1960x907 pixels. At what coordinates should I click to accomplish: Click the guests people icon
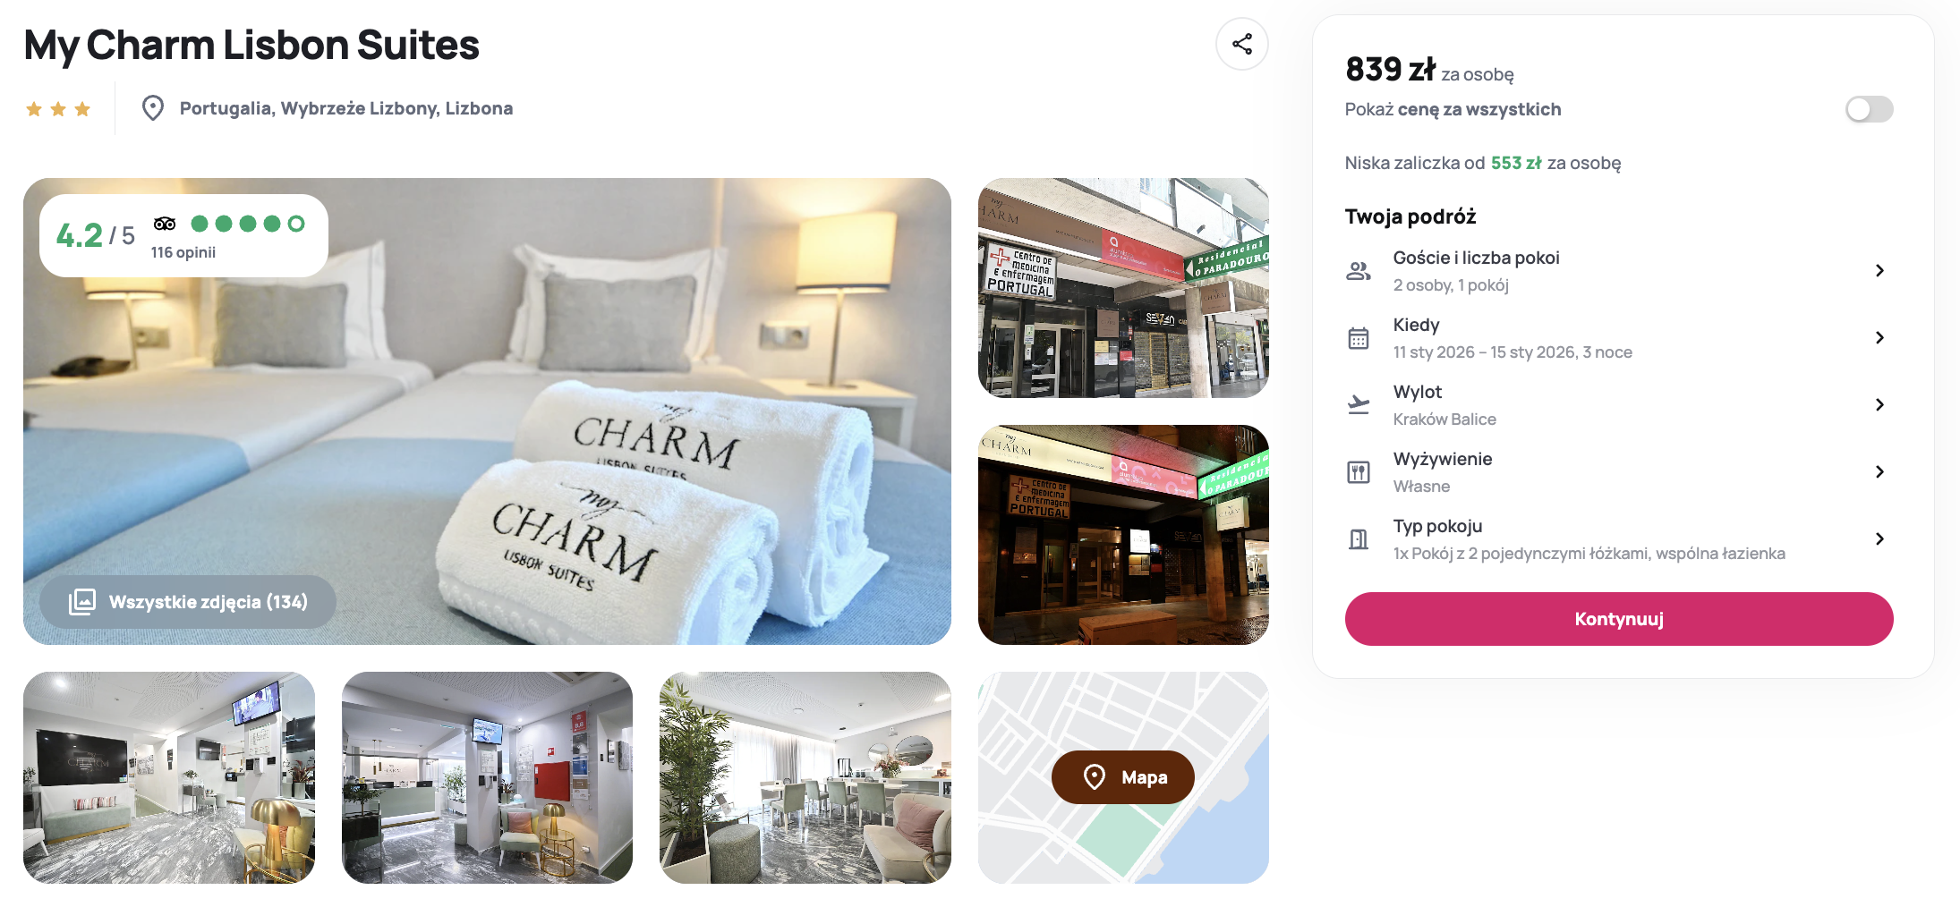pyautogui.click(x=1359, y=271)
